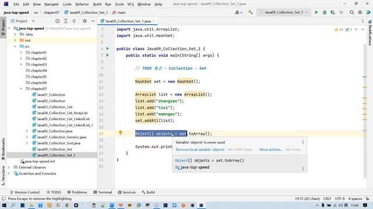This screenshot has height=209, width=373.
Task: Collapse the src folder
Action: click(x=15, y=46)
